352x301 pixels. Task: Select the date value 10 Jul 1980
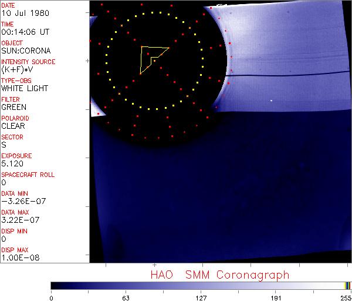click(x=22, y=13)
